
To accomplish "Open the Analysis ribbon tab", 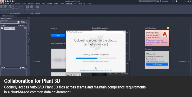I will [24, 4].
